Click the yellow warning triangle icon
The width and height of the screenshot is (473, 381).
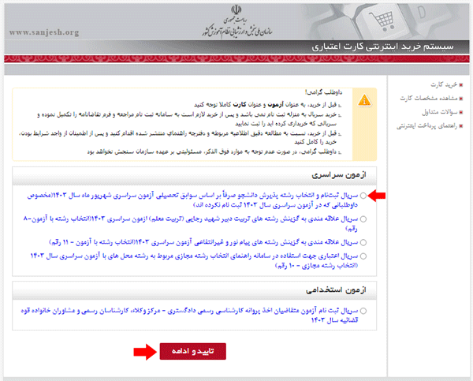tap(364, 100)
